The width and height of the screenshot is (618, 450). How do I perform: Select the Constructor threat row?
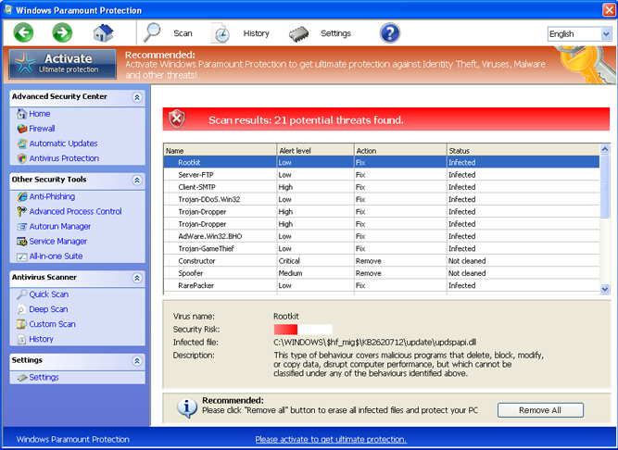click(x=382, y=260)
